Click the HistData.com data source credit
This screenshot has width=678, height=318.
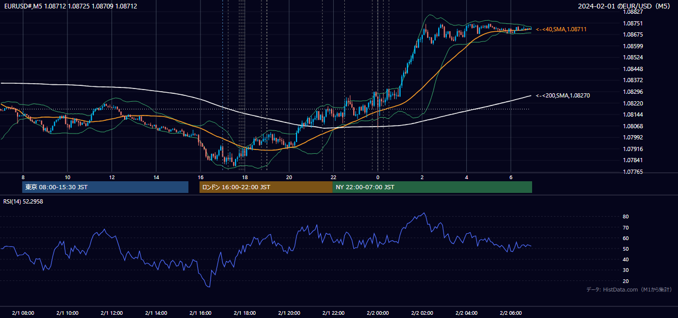(629, 289)
